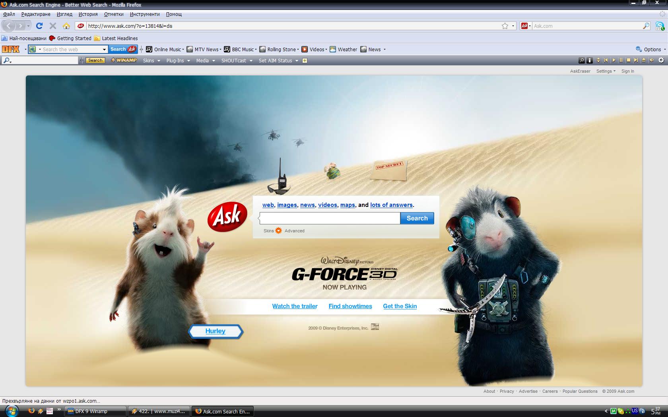Focus the Ask main search input
The image size is (668, 417).
(330, 218)
